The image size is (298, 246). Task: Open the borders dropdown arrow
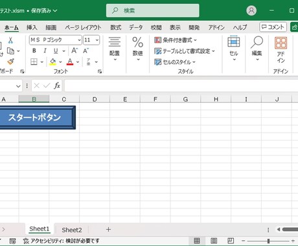(x=42, y=62)
